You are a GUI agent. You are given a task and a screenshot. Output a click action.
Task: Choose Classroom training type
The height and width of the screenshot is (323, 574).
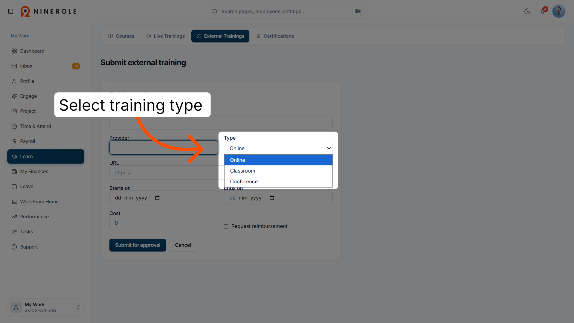[x=278, y=171]
